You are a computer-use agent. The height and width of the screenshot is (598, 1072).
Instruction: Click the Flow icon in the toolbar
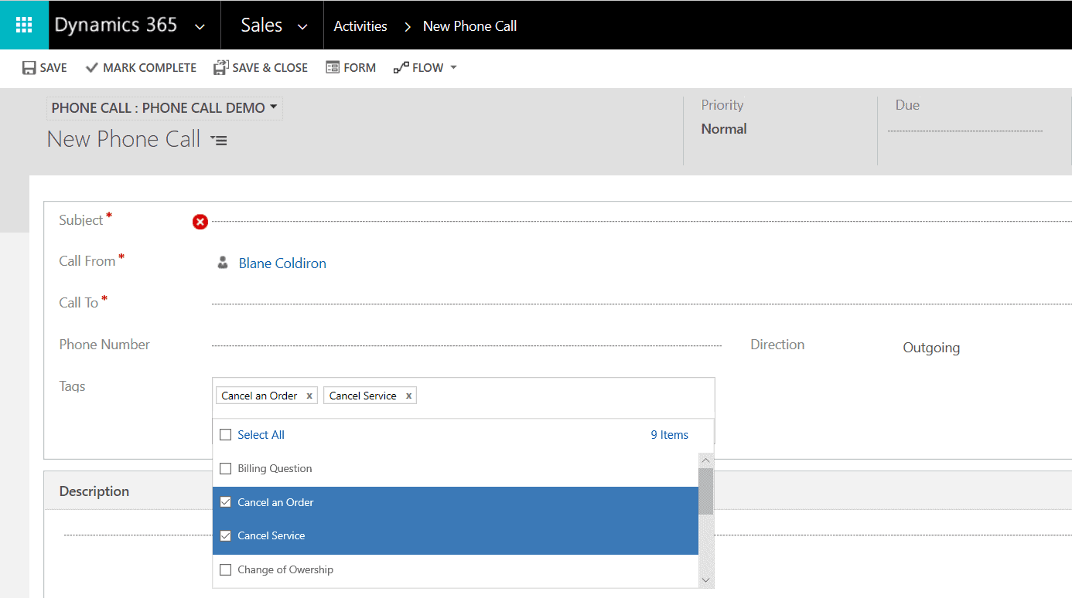point(401,68)
